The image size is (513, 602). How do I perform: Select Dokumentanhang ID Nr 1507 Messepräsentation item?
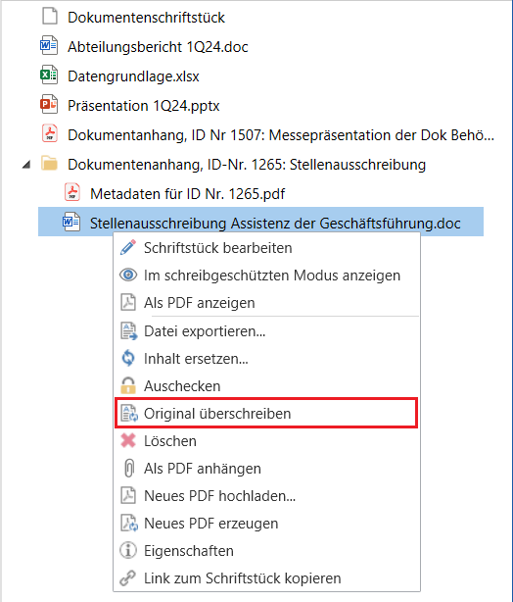click(280, 135)
